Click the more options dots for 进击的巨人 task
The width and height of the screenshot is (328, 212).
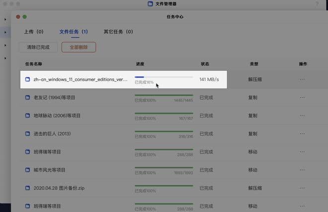[302, 134]
